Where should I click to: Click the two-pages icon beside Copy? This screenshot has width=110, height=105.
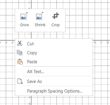tap(19, 52)
